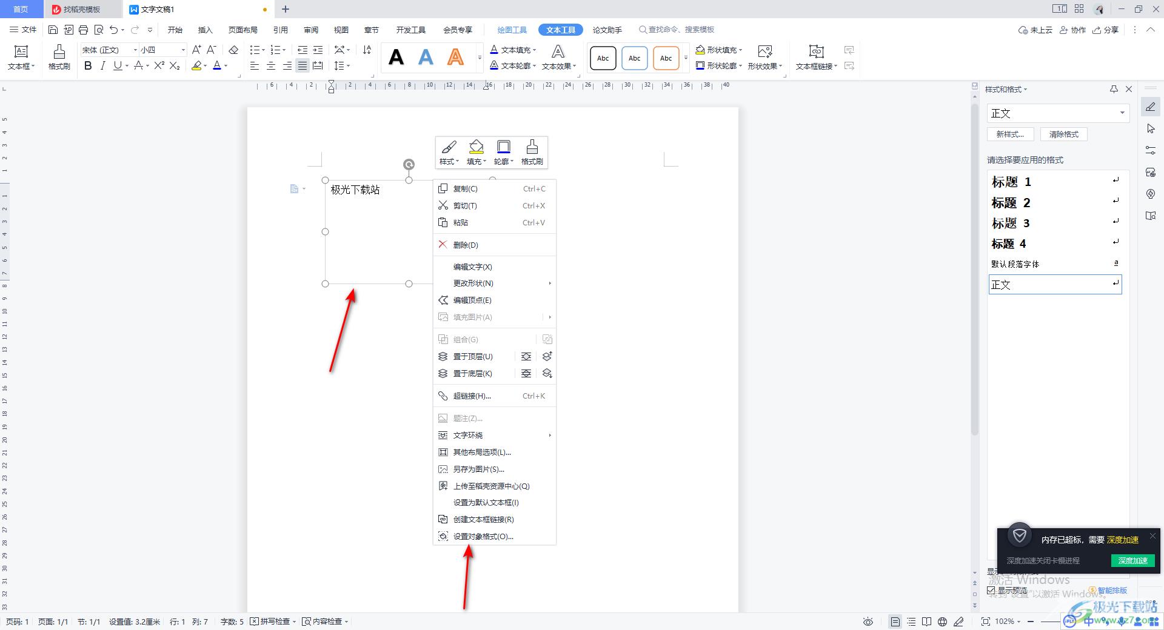Select the blue-bordered Abc shape style
The height and width of the screenshot is (630, 1164).
tap(634, 58)
